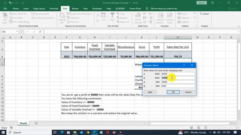This screenshot has height=135, width=241.
Task: Open Recent Sources
Action: (40, 14)
